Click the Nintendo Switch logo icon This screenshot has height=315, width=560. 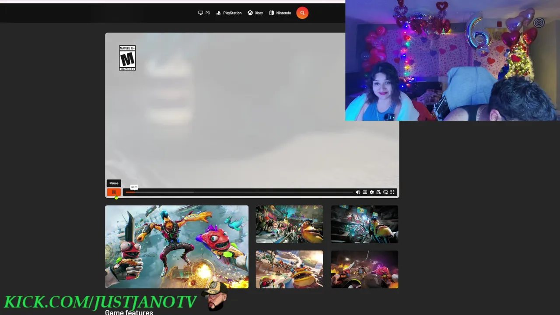[271, 13]
